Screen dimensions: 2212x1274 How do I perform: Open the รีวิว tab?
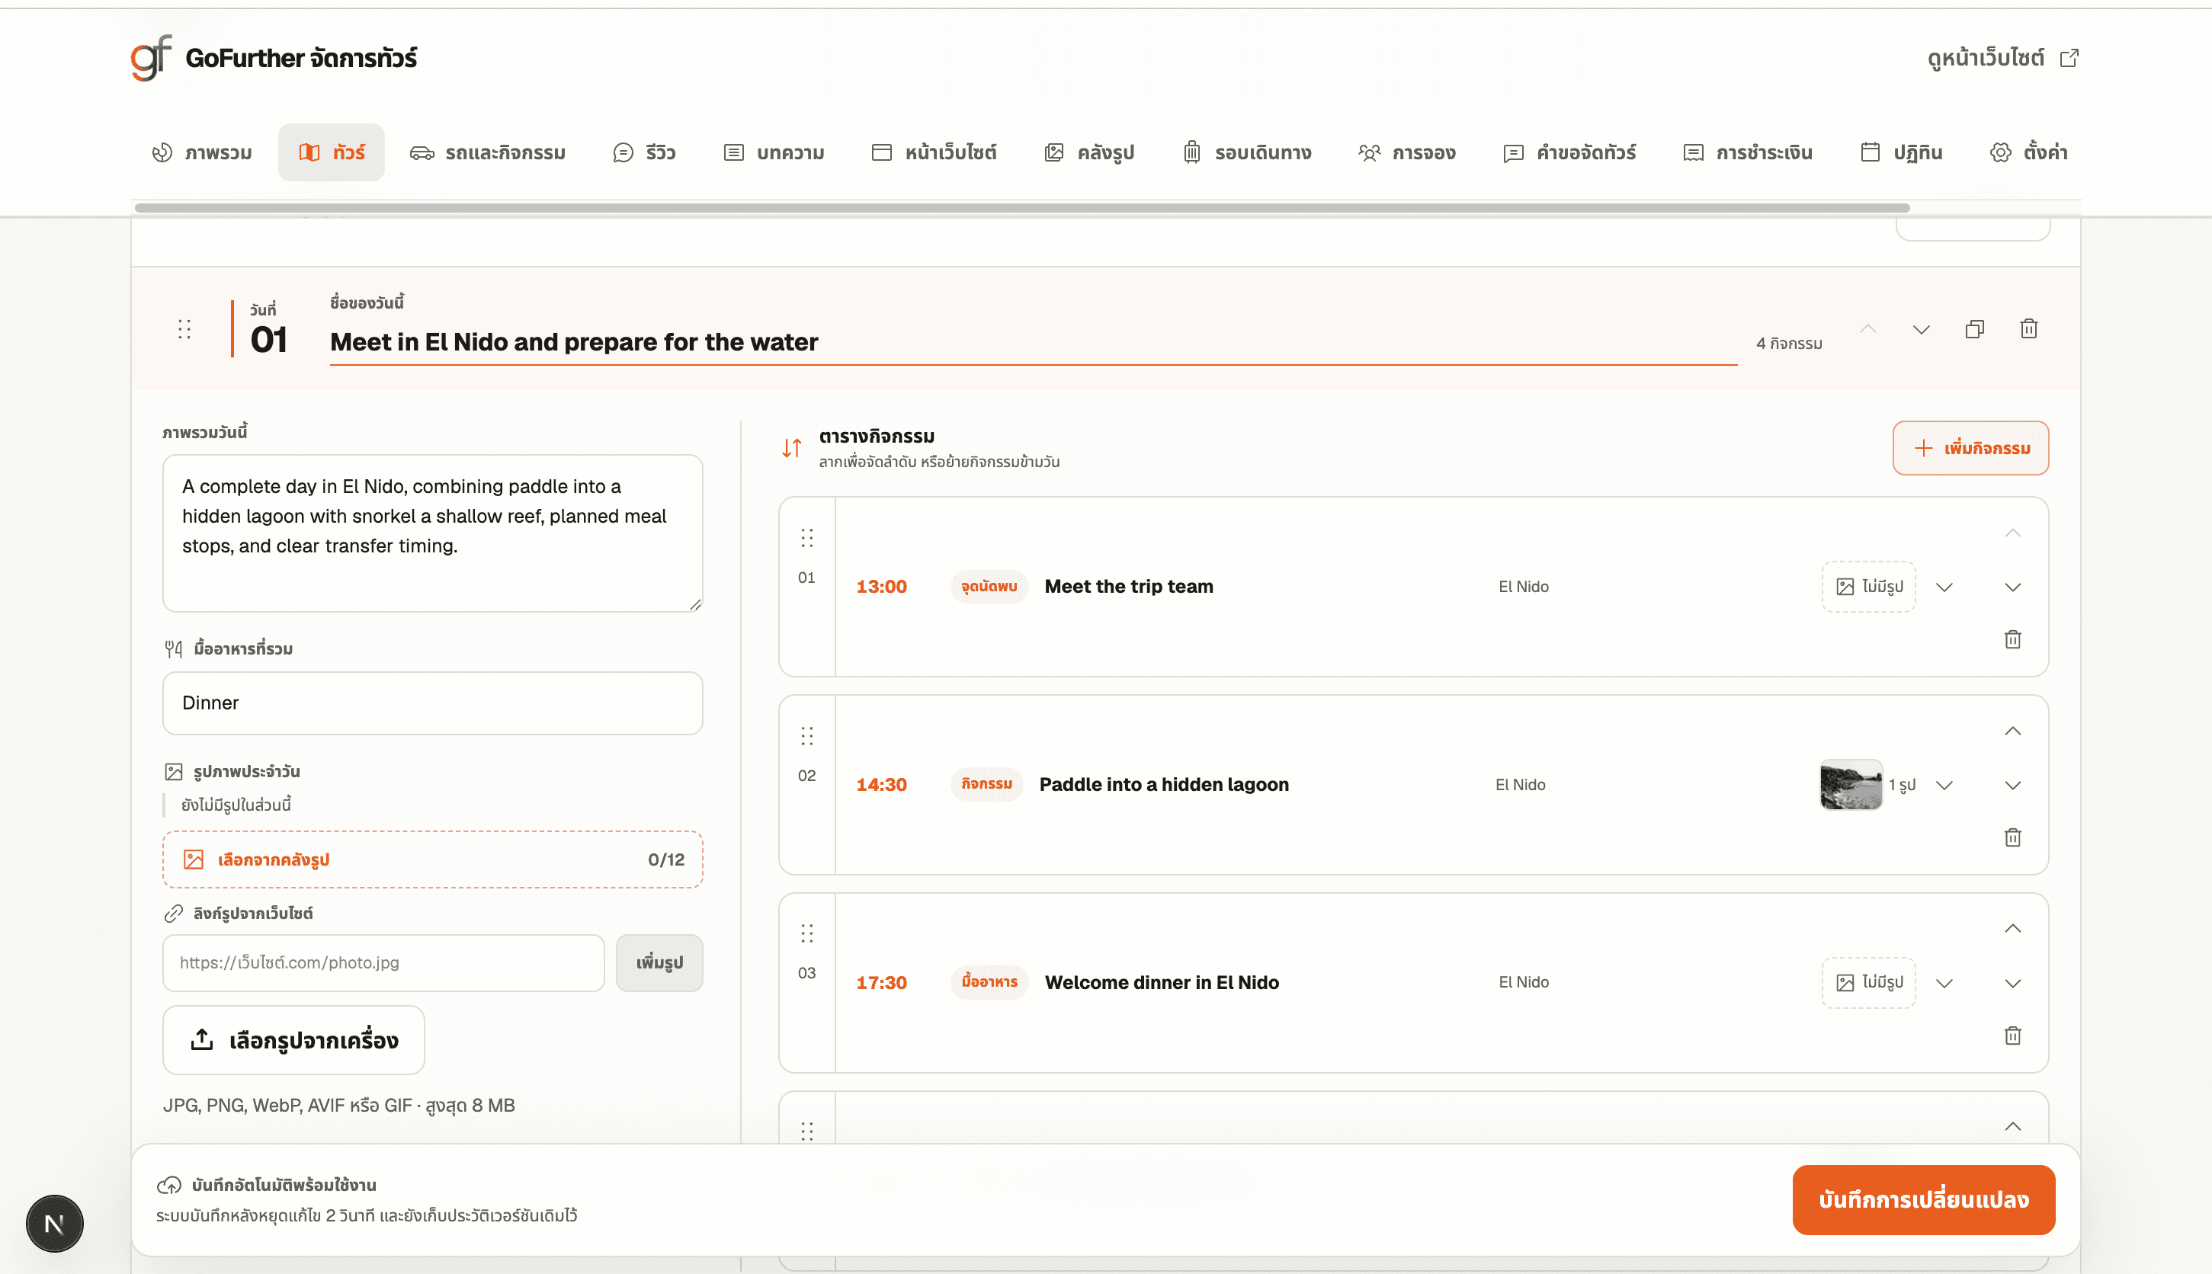(644, 152)
